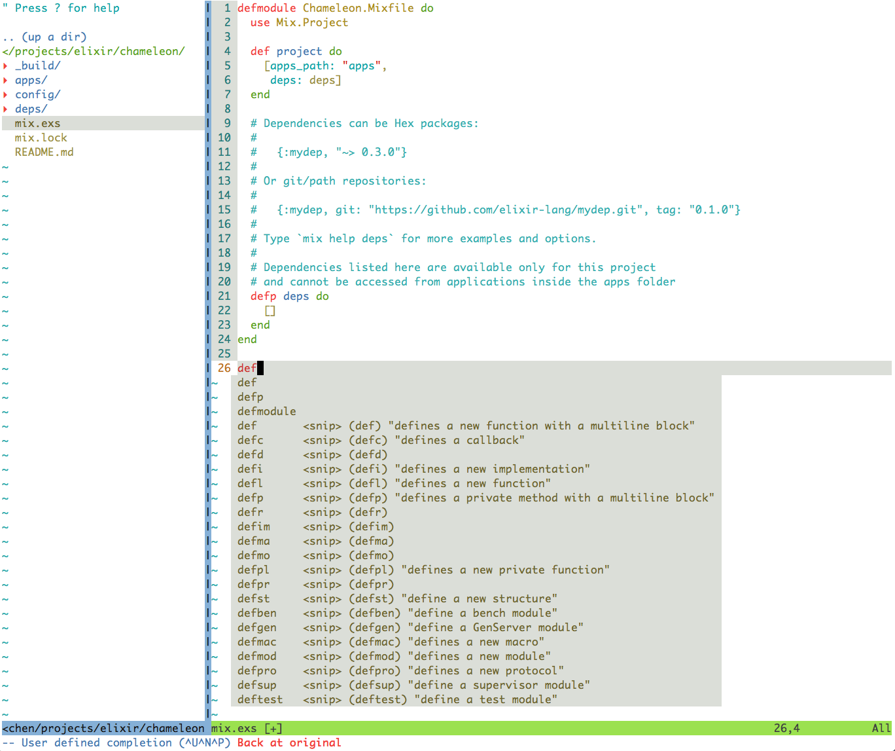Pick 'defc' callback snippet
Image resolution: width=895 pixels, height=751 pixels.
476,440
